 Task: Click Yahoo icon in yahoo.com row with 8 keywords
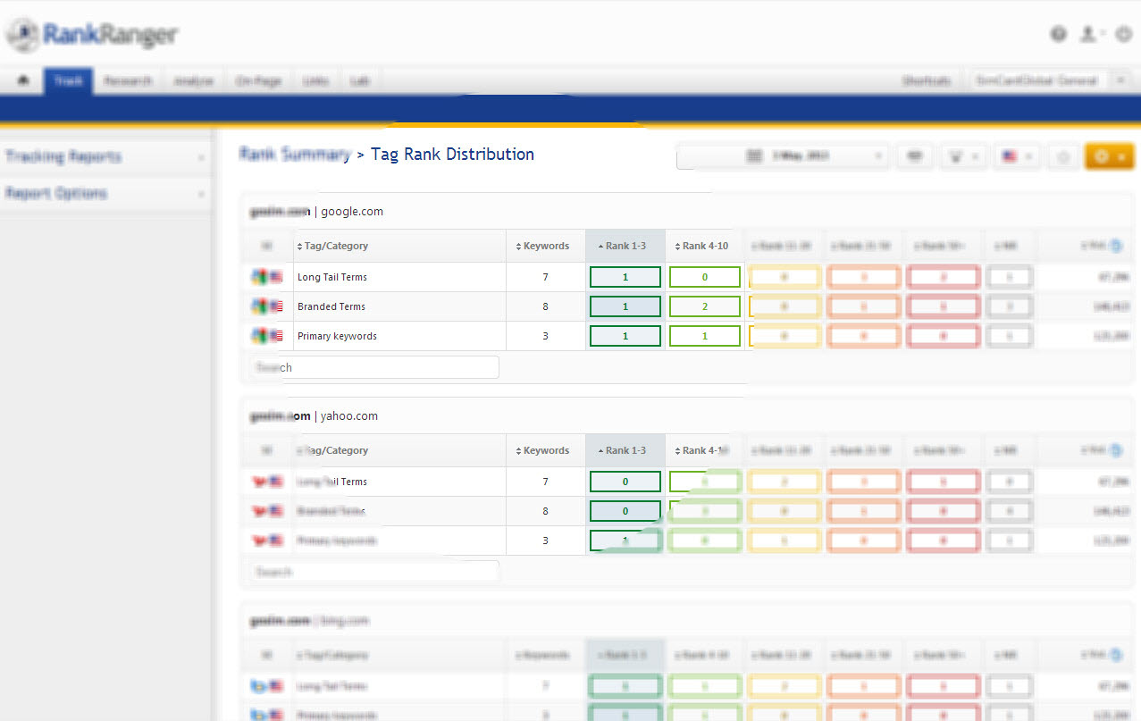point(260,511)
